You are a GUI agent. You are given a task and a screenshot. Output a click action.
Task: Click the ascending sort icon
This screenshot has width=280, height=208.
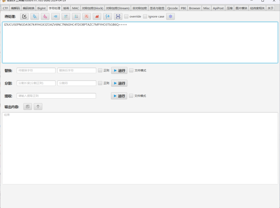pos(66,16)
